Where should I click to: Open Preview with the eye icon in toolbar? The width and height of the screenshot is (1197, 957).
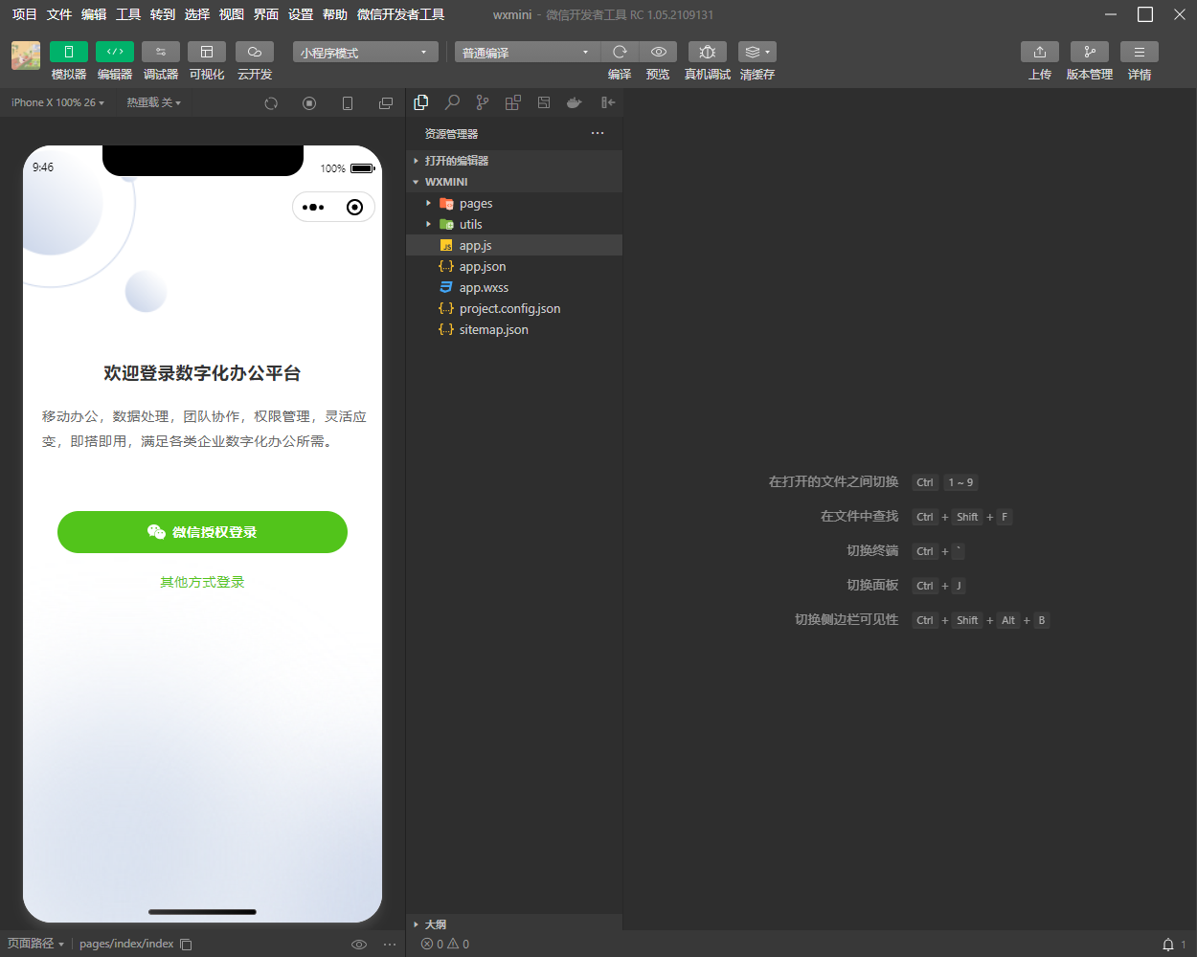point(658,52)
